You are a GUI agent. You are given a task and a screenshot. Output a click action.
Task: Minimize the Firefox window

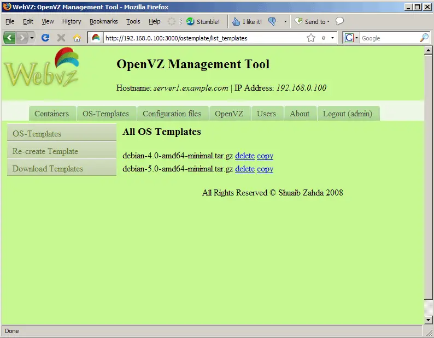tap(408, 7)
